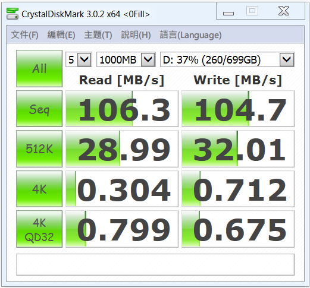Screen dimensions: 310x288
Task: Start the Seq benchmark test
Action: click(39, 109)
